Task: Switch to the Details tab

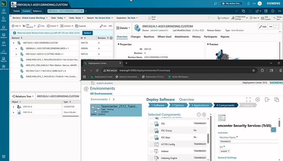Action: click(x=17, y=11)
